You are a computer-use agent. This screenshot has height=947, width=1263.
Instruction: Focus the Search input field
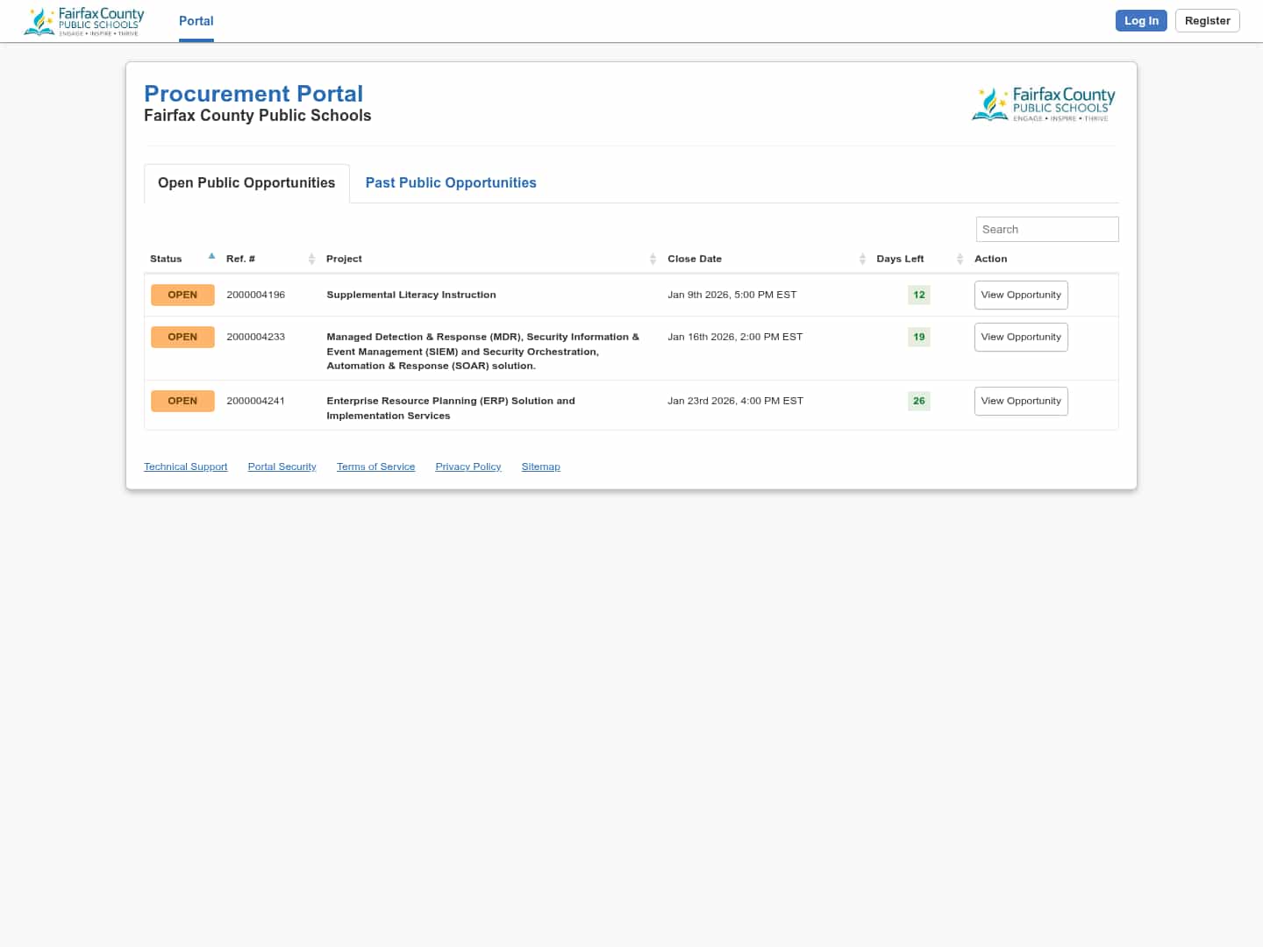click(1046, 230)
